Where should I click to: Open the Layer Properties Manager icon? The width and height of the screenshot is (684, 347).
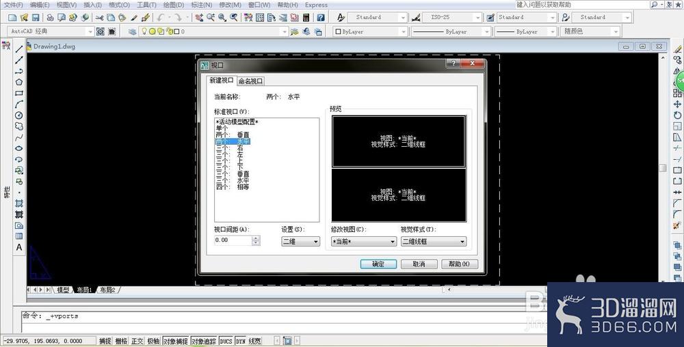[x=132, y=31]
